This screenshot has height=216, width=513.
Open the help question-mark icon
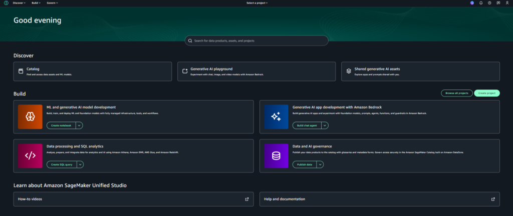click(489, 3)
